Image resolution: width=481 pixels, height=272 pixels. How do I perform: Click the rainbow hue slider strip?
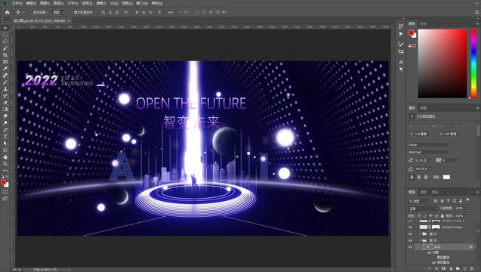click(x=473, y=64)
